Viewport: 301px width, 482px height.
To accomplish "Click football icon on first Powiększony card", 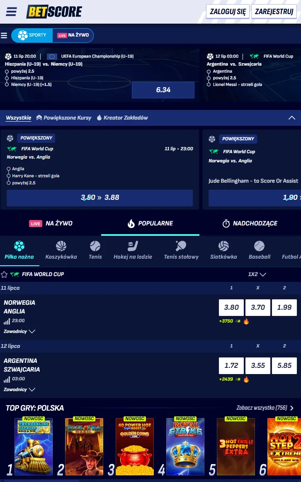I will (x=10, y=138).
